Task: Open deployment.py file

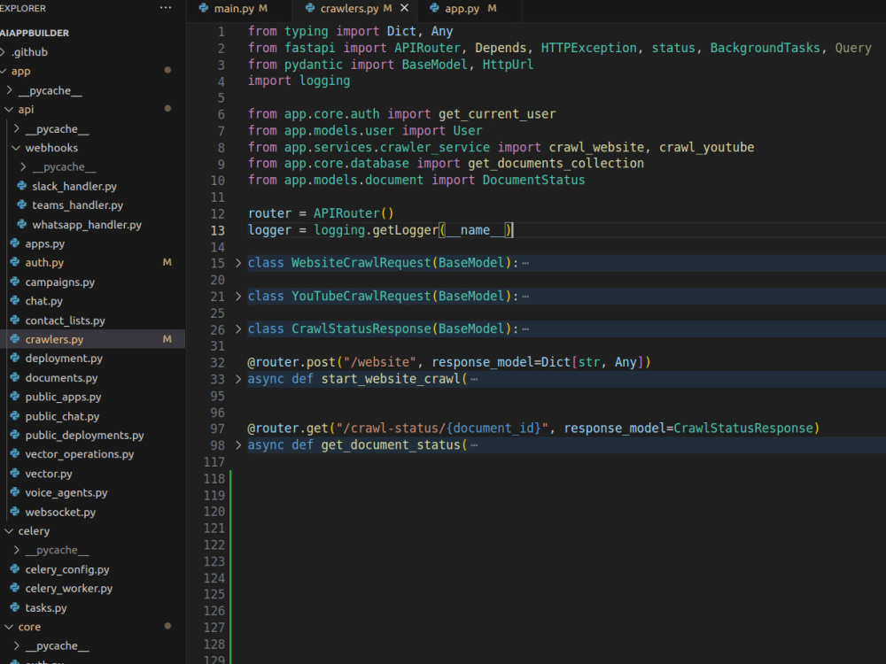Action: [64, 359]
